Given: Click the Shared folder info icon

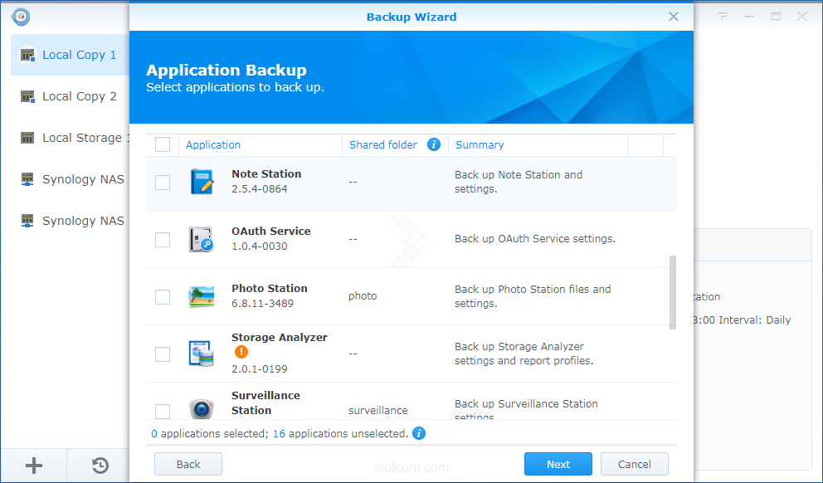Looking at the screenshot, I should point(433,144).
